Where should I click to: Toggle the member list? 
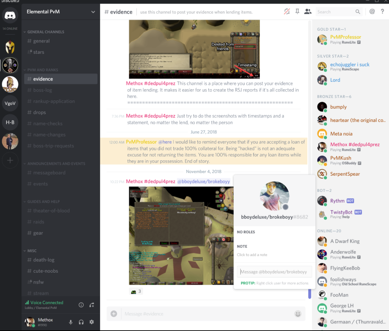(308, 12)
